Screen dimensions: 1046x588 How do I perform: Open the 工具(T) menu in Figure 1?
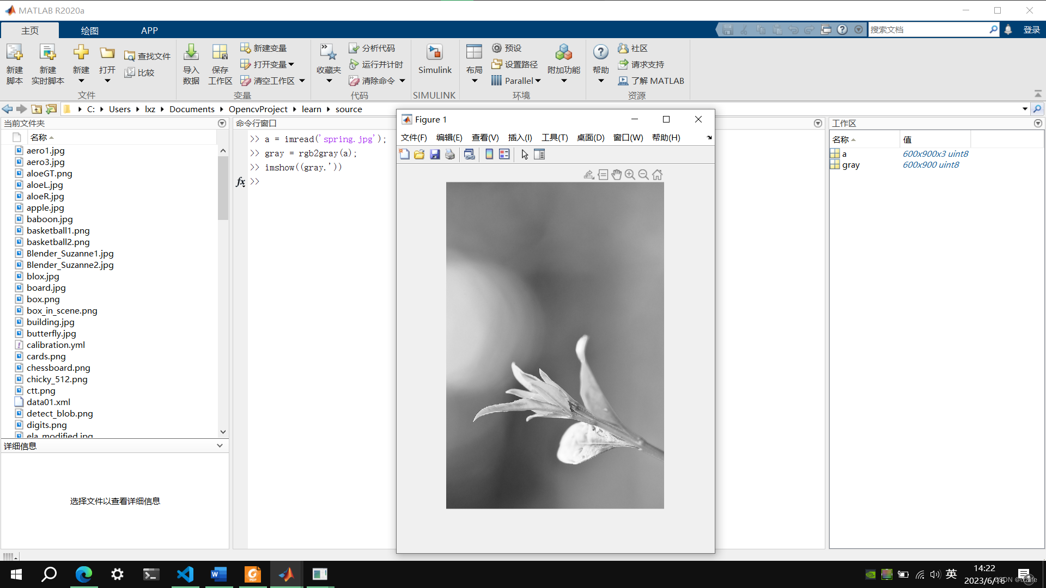pyautogui.click(x=554, y=138)
